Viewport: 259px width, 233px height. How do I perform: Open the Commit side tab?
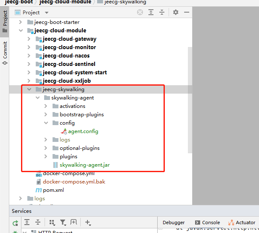point(5,53)
